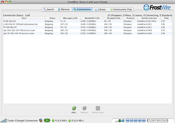This screenshot has height=123, width=175.
Task: Click media player next track button
Action: point(144,121)
